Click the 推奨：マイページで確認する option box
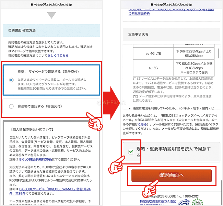 pos(51,80)
